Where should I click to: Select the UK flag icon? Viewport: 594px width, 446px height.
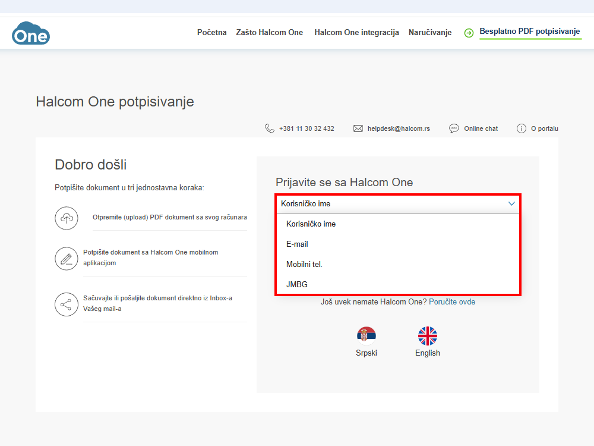[428, 336]
